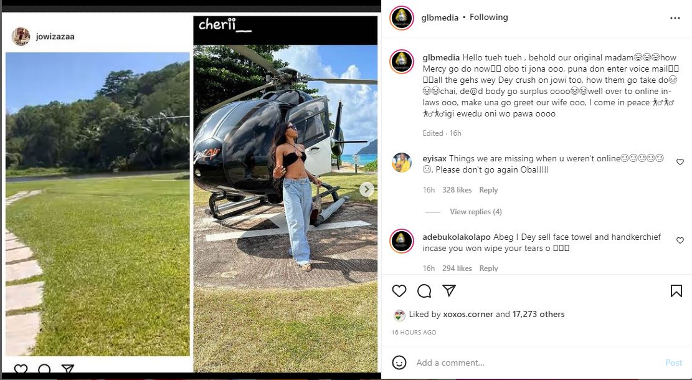Open glbmedia profile picture in header
This screenshot has height=380, width=692.
402,18
